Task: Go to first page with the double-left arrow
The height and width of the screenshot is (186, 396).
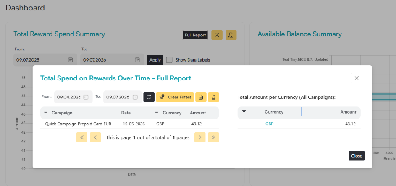Action: pyautogui.click(x=82, y=137)
